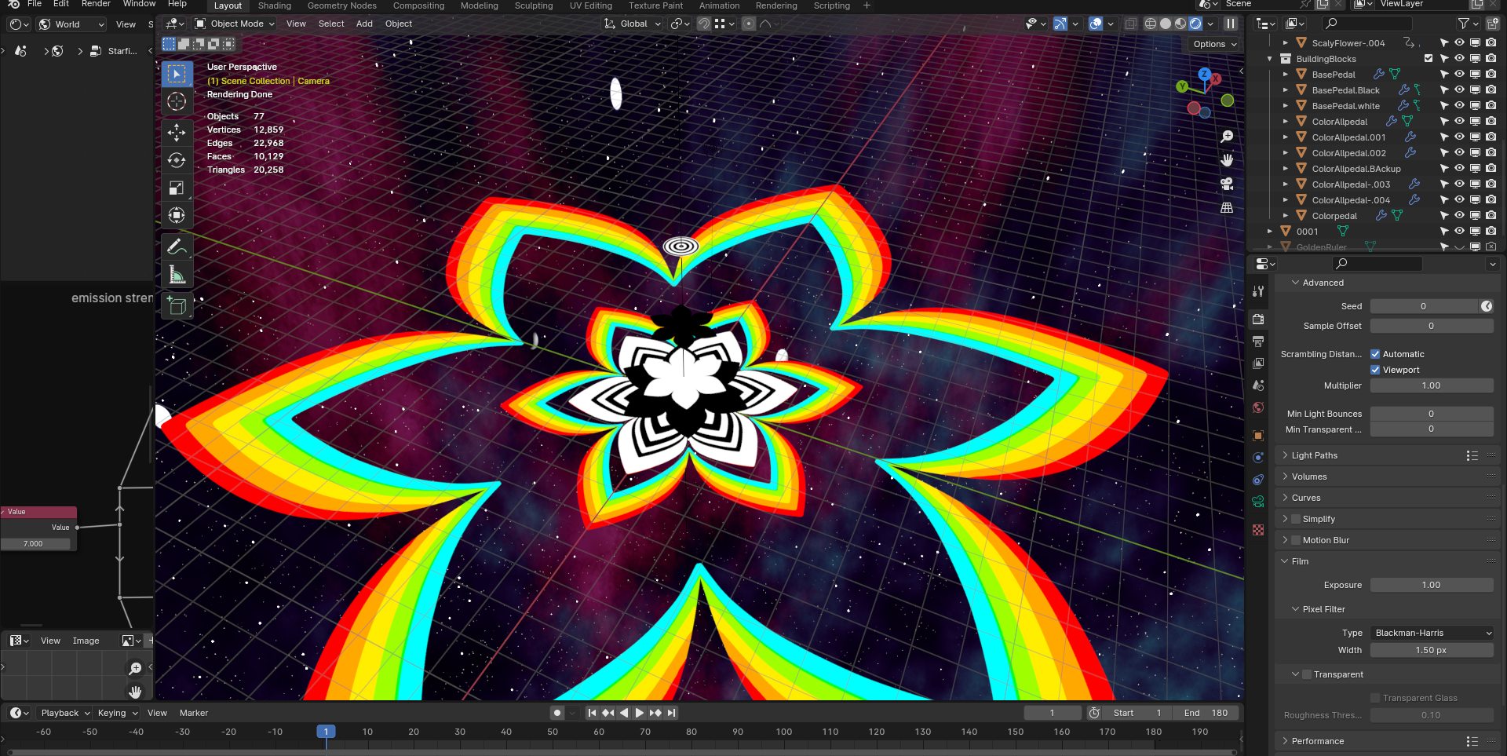Switch to the Shading workspace tab
Screen dimensions: 1507x756
coord(275,5)
